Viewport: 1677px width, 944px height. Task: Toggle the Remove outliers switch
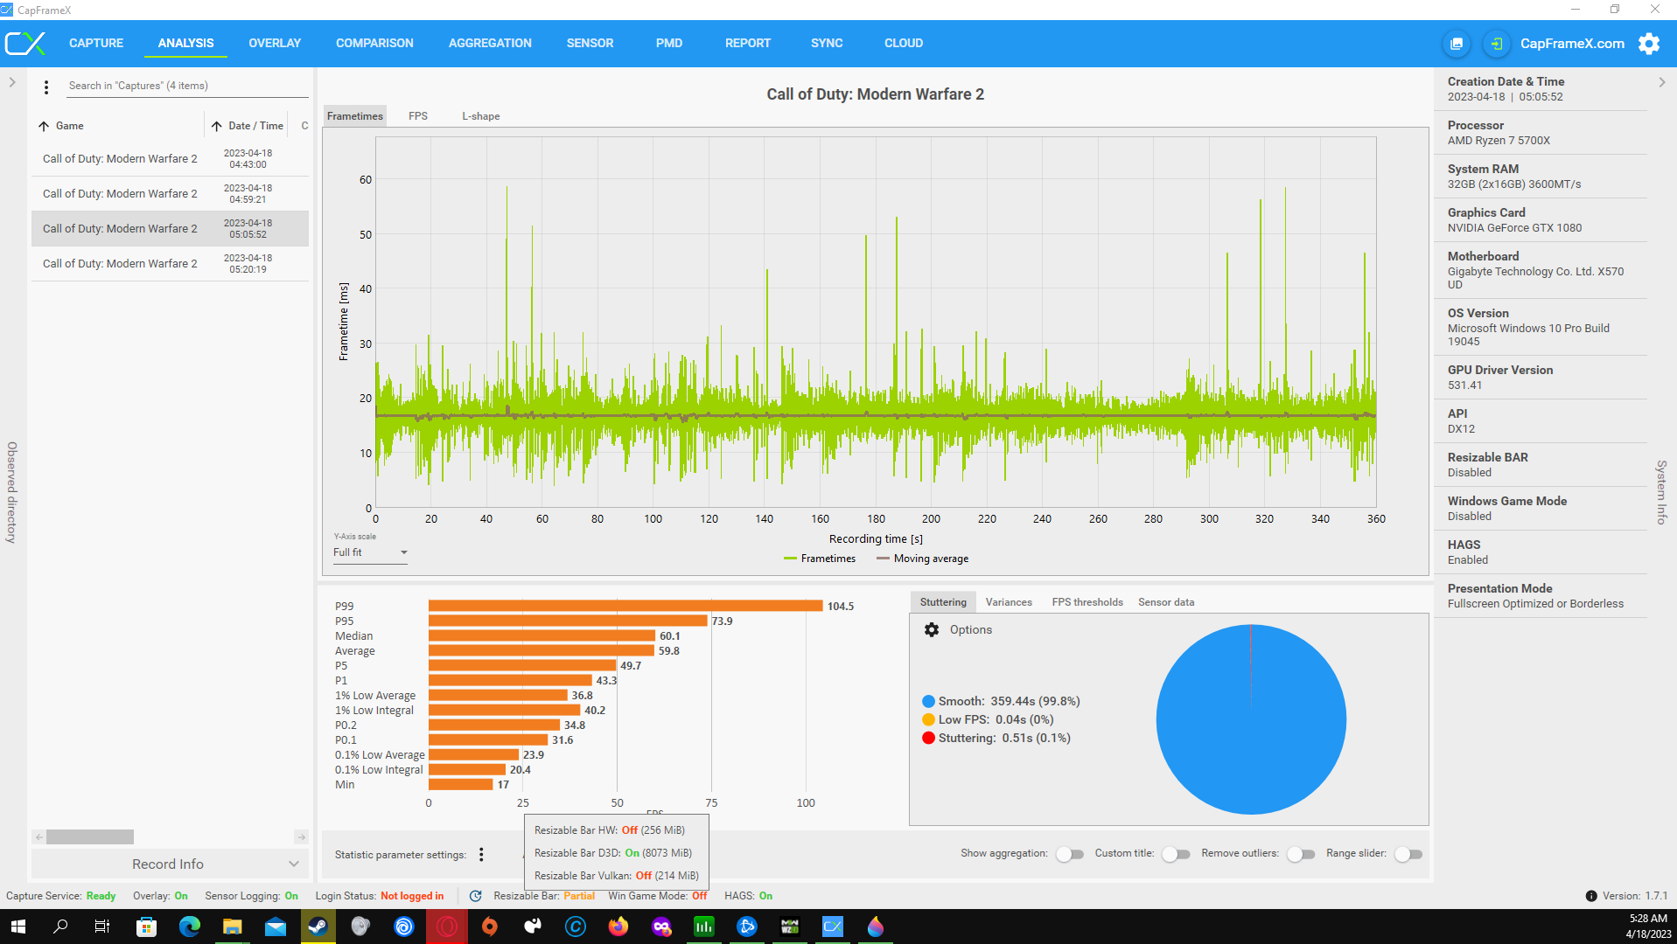pyautogui.click(x=1301, y=855)
